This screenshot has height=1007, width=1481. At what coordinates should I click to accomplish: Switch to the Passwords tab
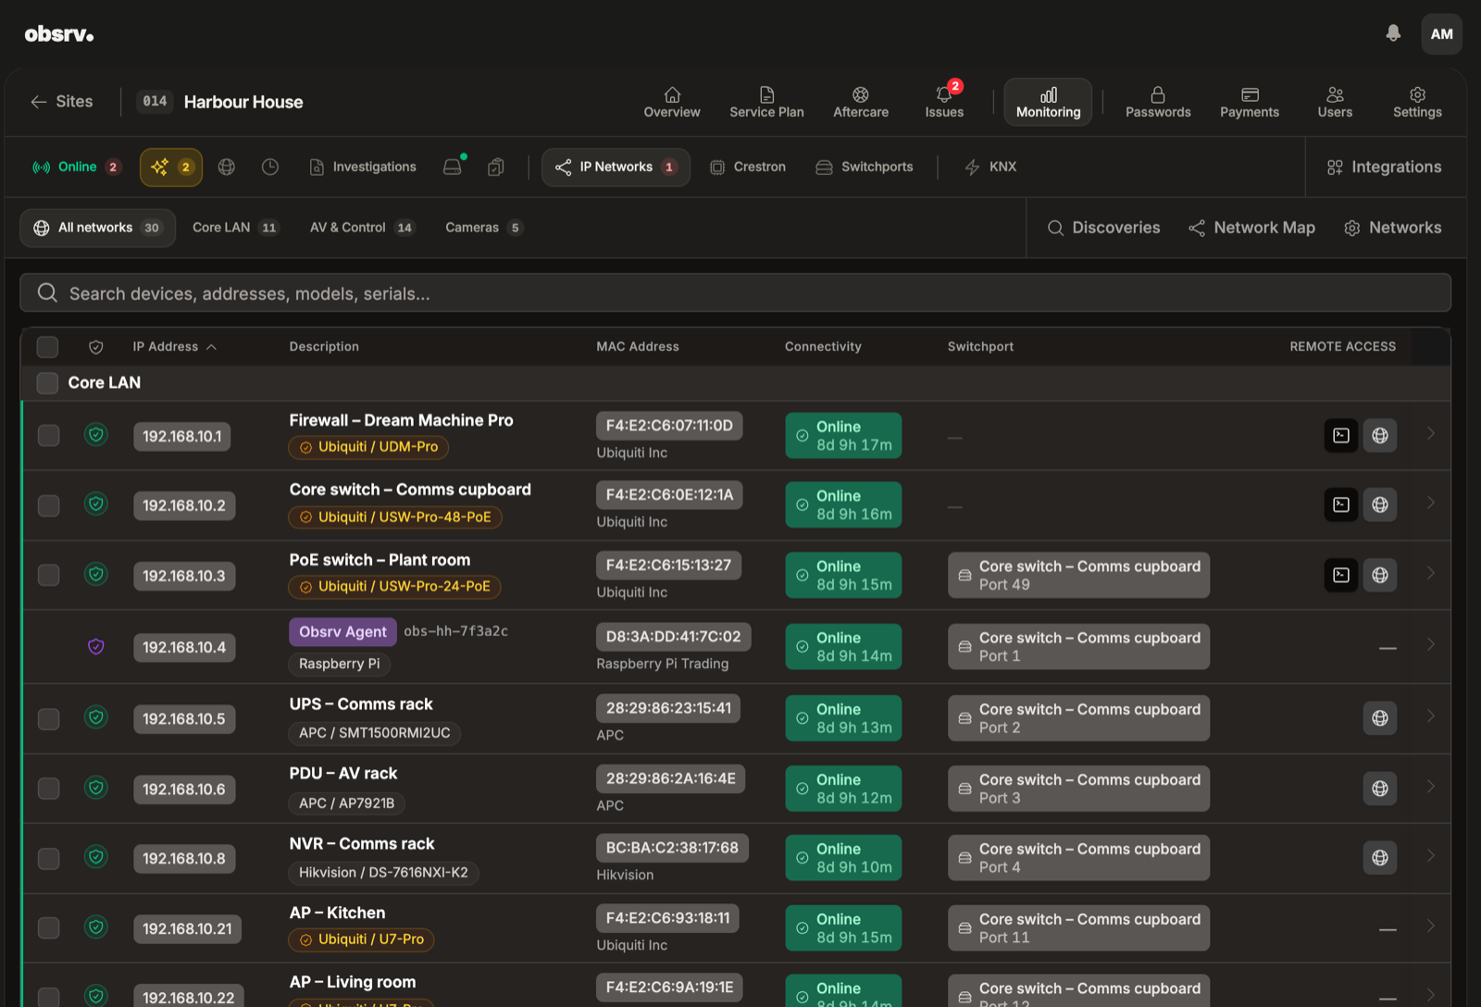click(x=1158, y=102)
